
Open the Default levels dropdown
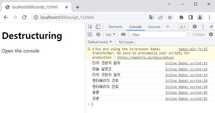tap(100, 42)
